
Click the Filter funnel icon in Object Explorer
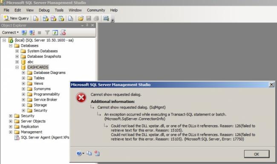pyautogui.click(x=47, y=33)
